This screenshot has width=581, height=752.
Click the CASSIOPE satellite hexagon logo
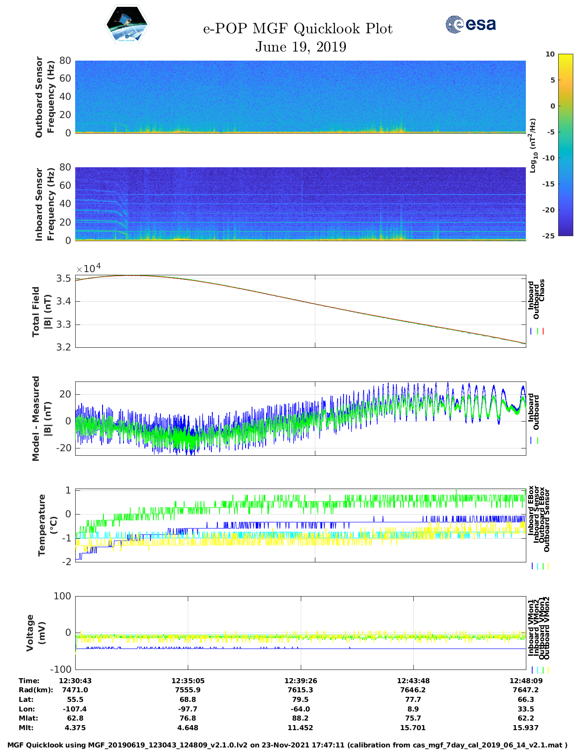coord(127,26)
